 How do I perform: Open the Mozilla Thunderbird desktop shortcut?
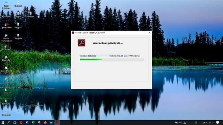coord(6,38)
